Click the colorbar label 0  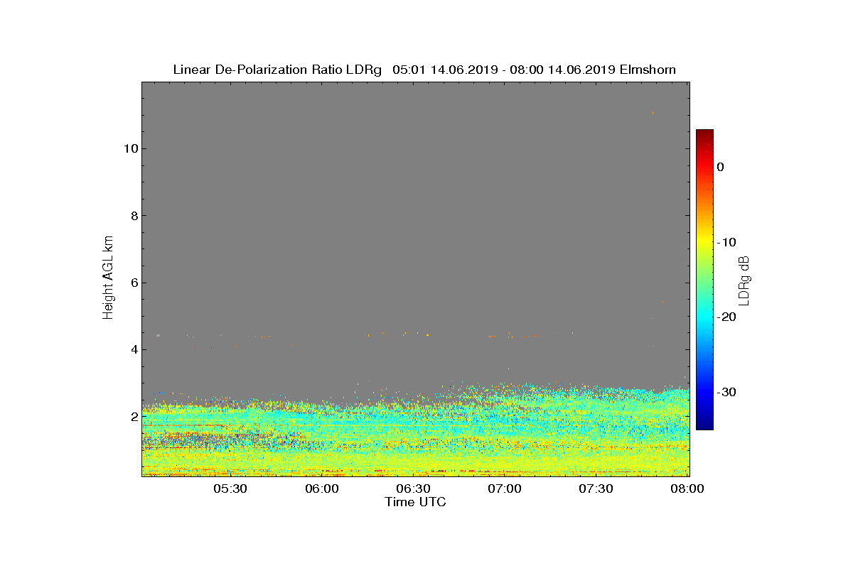[720, 167]
